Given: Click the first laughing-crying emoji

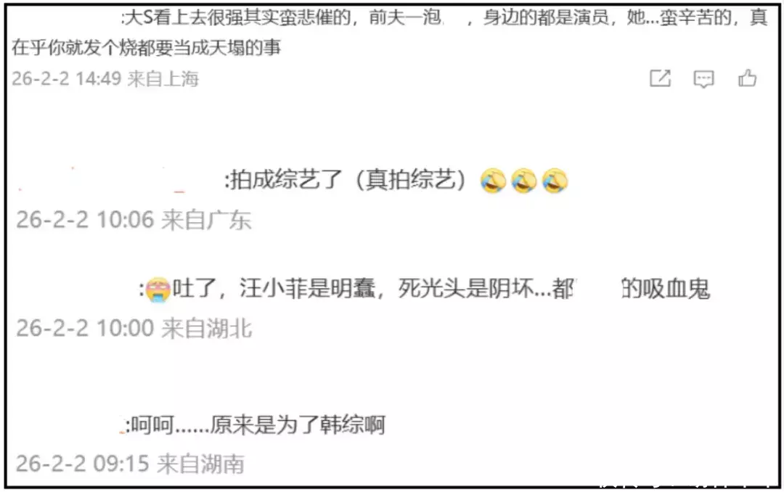Looking at the screenshot, I should click(493, 181).
